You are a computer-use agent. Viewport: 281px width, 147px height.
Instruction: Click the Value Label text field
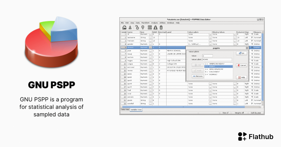click(217, 59)
